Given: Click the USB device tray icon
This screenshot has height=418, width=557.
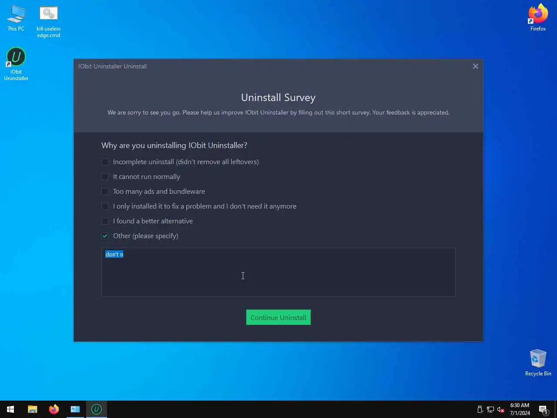Looking at the screenshot, I should point(480,409).
